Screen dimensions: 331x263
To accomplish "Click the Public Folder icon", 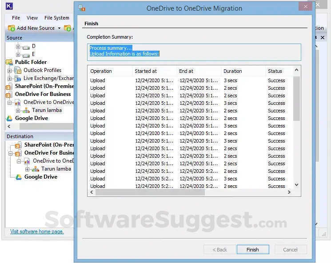I will click(x=9, y=62).
